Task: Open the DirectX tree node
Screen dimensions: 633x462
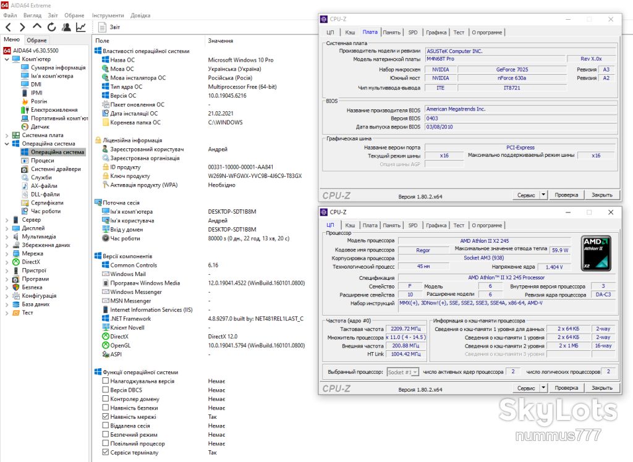Action: point(31,262)
